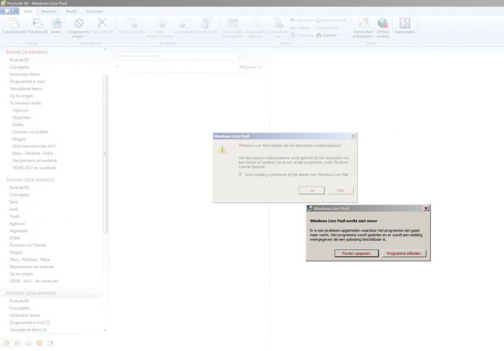Click the Ongelezen/gelezen icon

click(x=255, y=23)
